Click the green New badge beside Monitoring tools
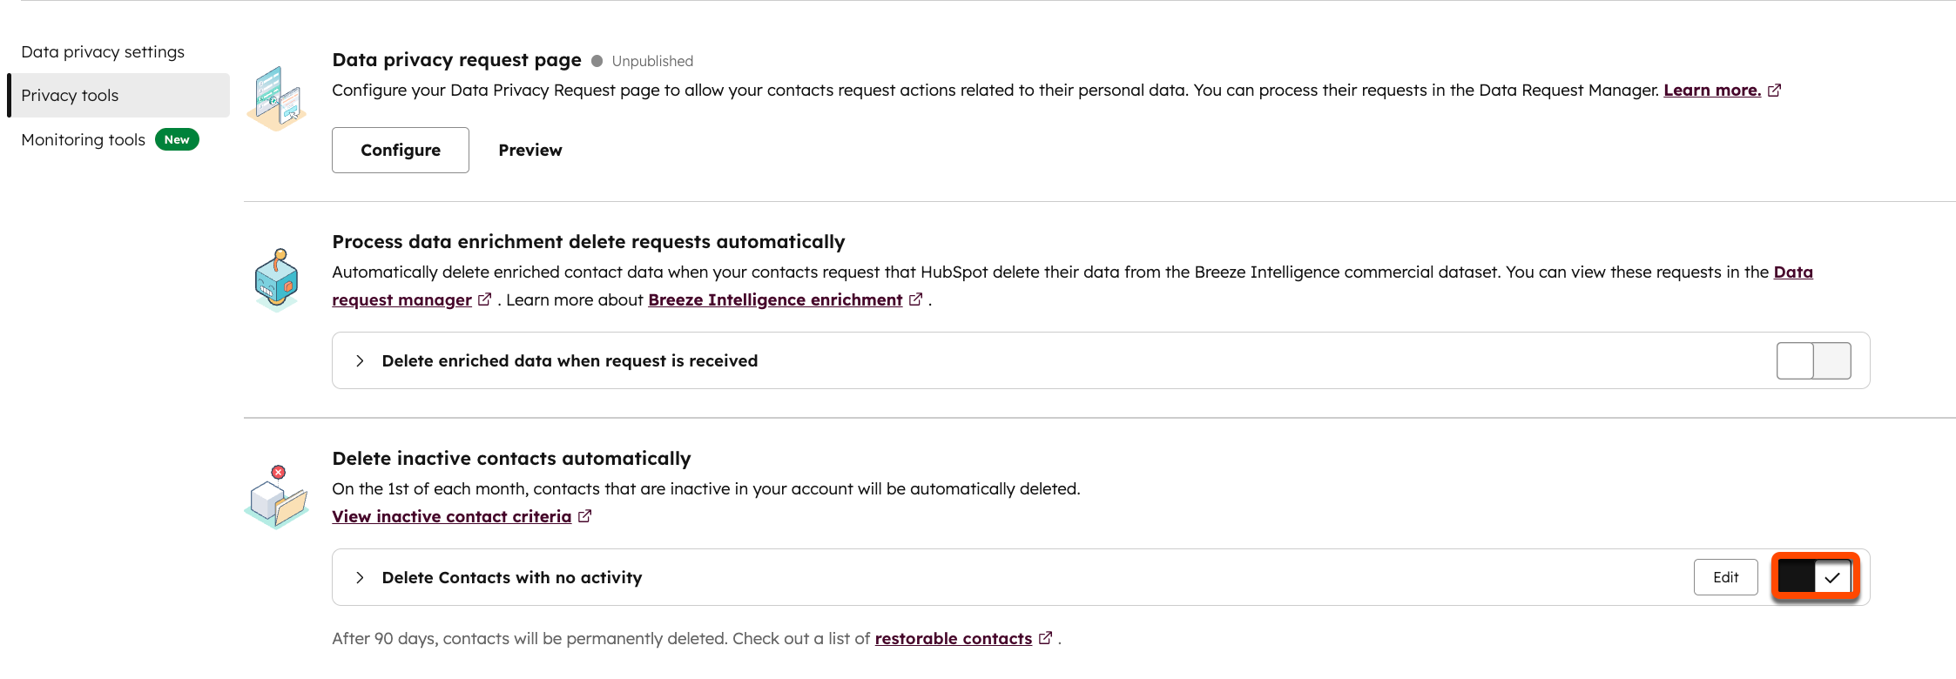Screen dimensions: 1956x679 (177, 138)
